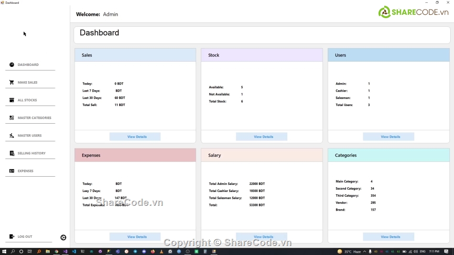
Task: Open Master Users section
Action: pos(30,135)
